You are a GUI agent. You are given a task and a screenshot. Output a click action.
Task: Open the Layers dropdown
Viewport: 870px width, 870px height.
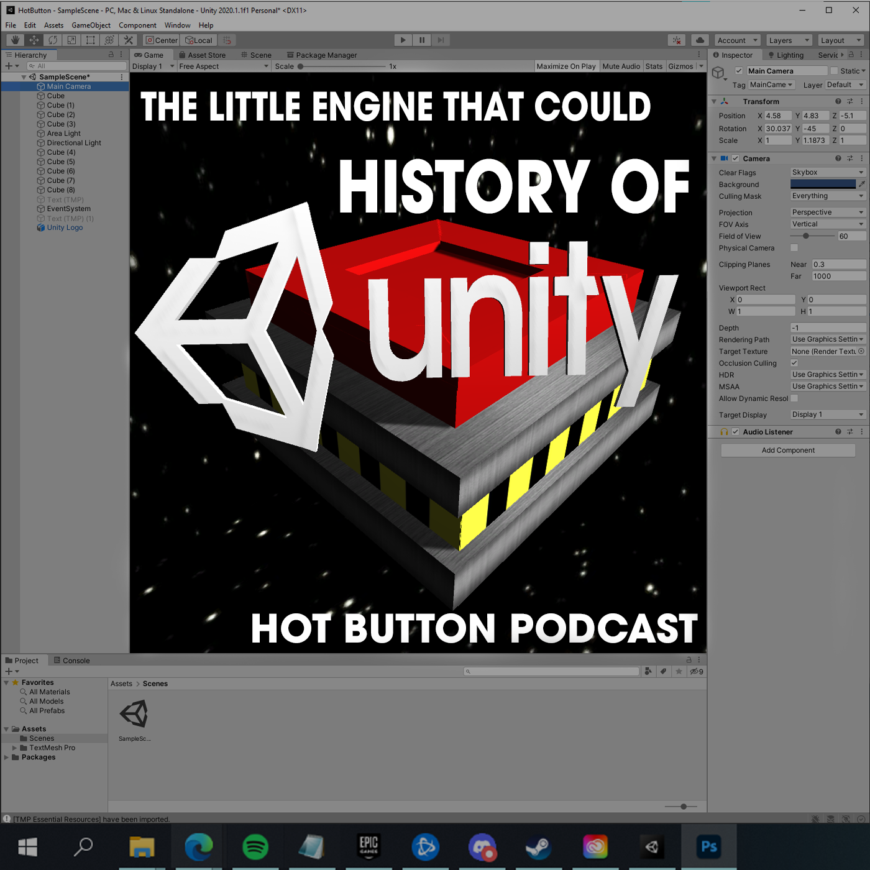[x=789, y=40]
